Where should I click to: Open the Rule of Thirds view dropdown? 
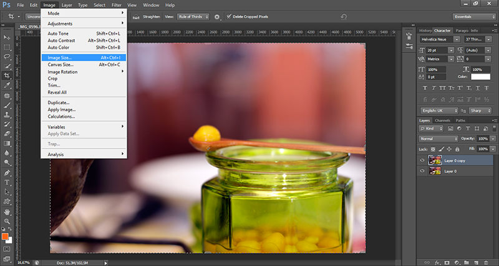[192, 16]
